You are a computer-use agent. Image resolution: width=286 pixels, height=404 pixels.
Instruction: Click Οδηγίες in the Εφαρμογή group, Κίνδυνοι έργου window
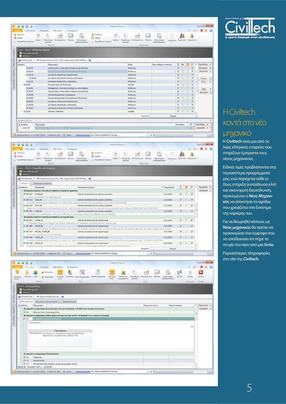coord(148,37)
